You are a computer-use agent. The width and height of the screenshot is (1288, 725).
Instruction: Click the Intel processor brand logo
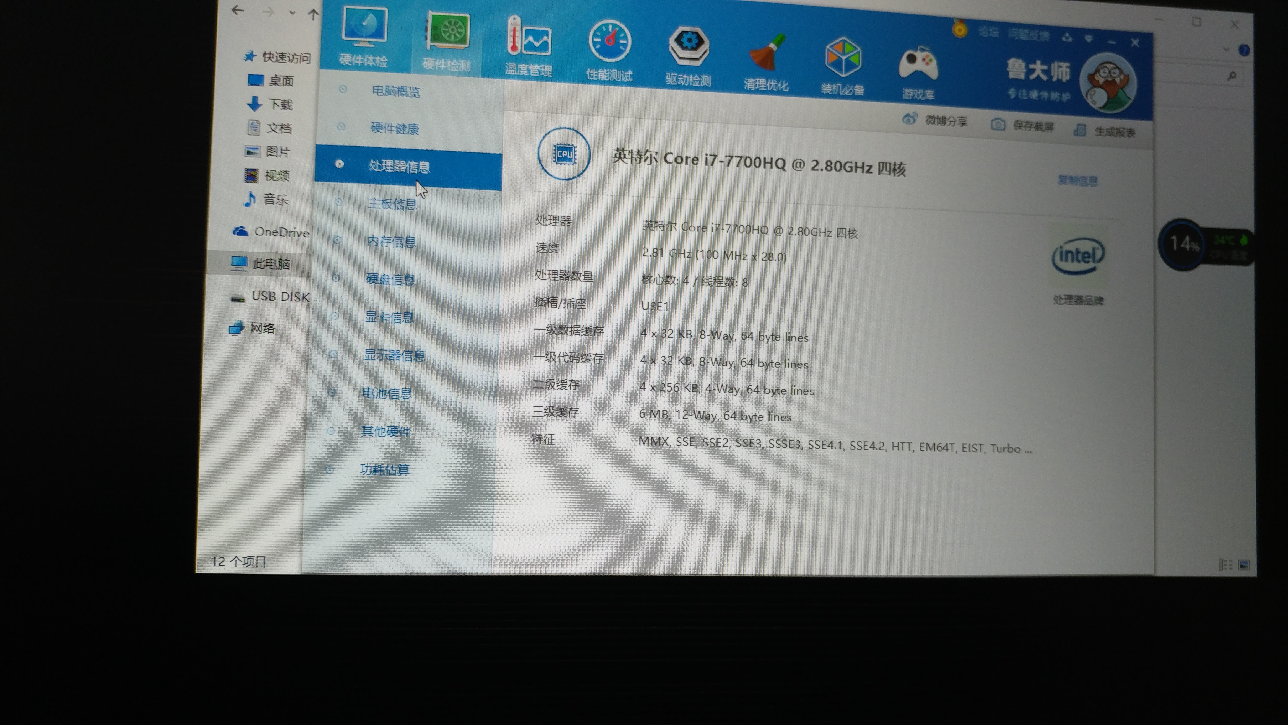click(x=1078, y=256)
